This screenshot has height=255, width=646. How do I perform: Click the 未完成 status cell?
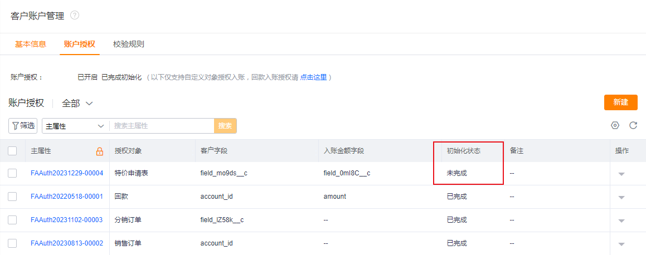tap(457, 174)
